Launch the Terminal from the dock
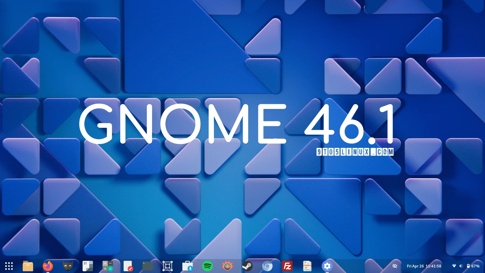 pyautogui.click(x=148, y=266)
